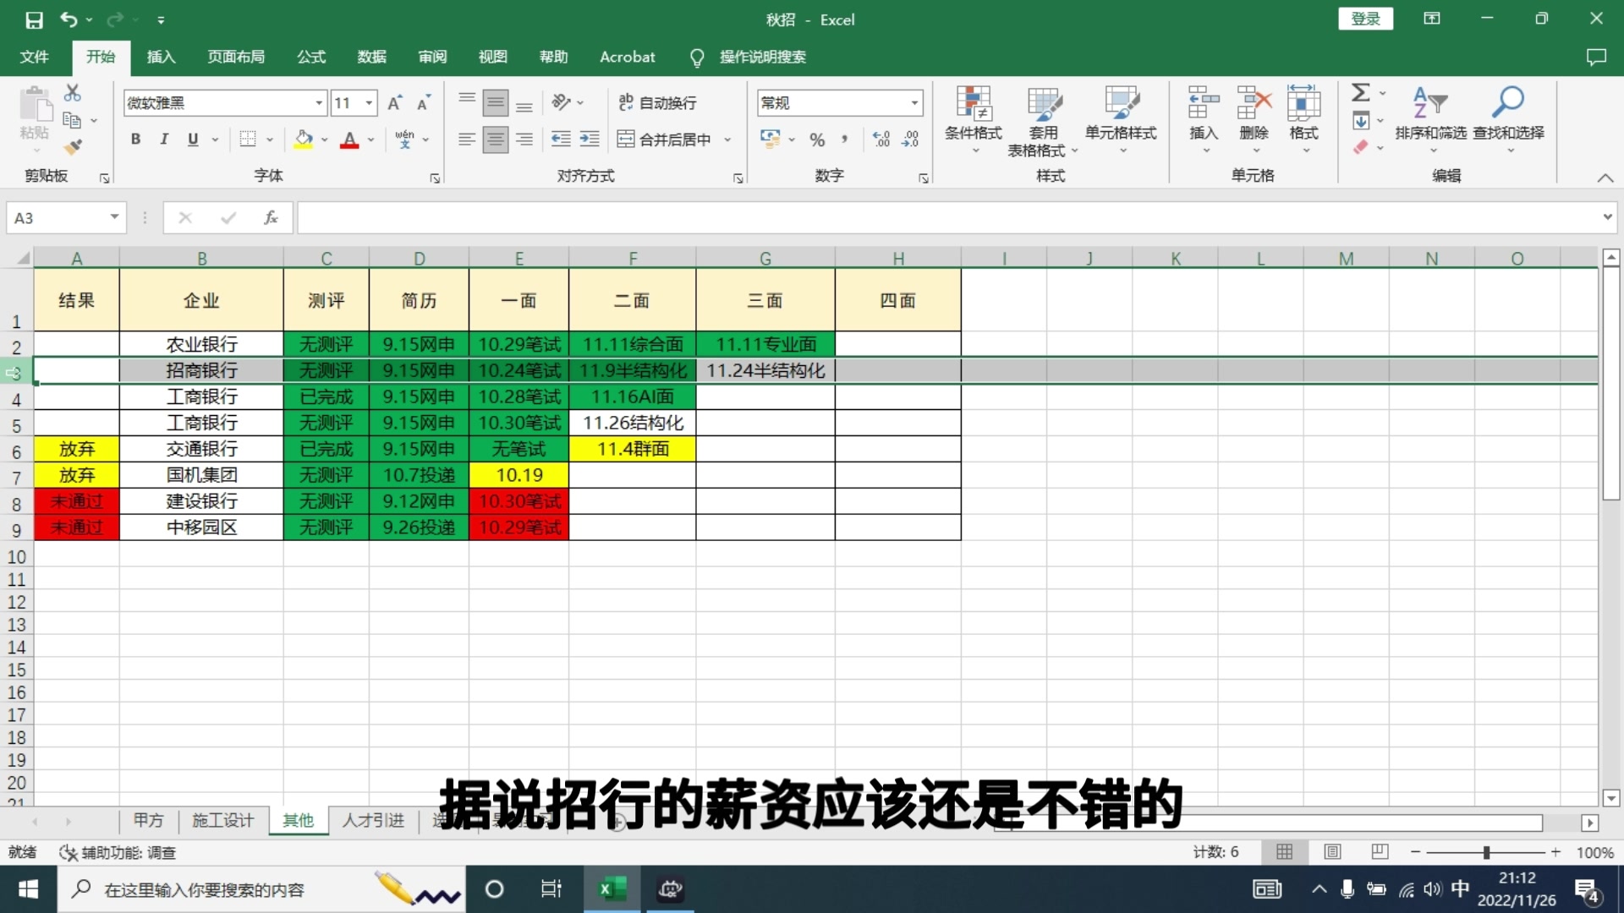Screen dimensions: 1624x913
Task: Toggle Wrap Text (自动换行)
Action: (x=658, y=102)
